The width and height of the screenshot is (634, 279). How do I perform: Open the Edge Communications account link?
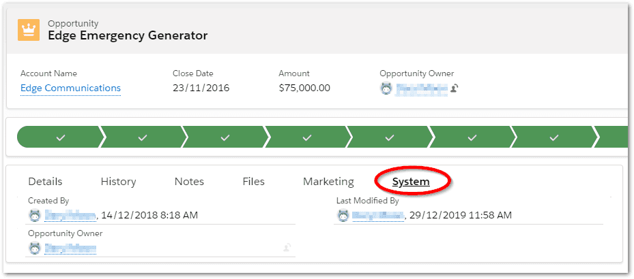70,88
